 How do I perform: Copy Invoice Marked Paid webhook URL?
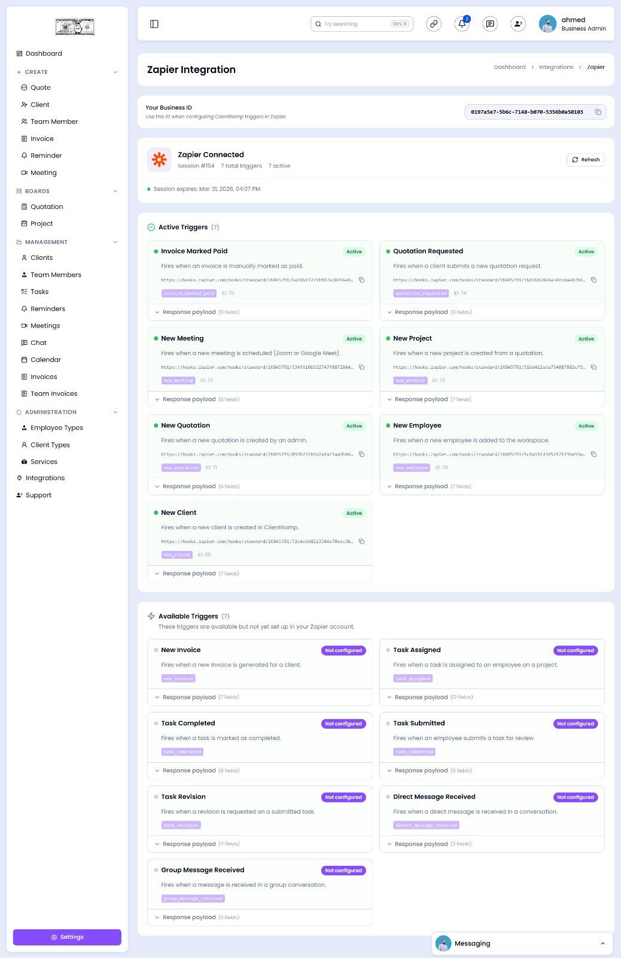coord(361,280)
